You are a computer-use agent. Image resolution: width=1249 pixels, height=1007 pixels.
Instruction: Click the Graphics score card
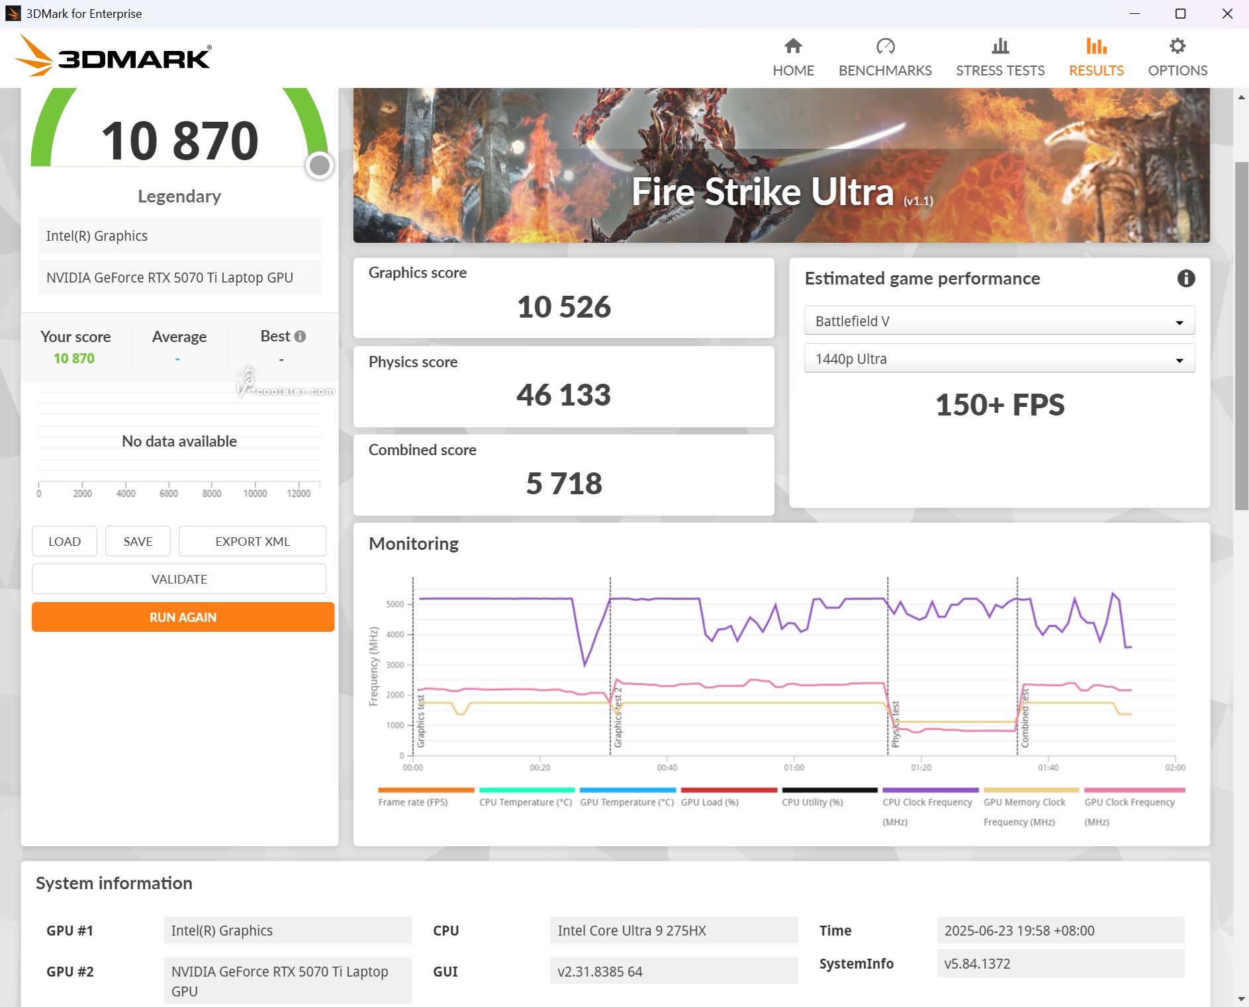[564, 298]
